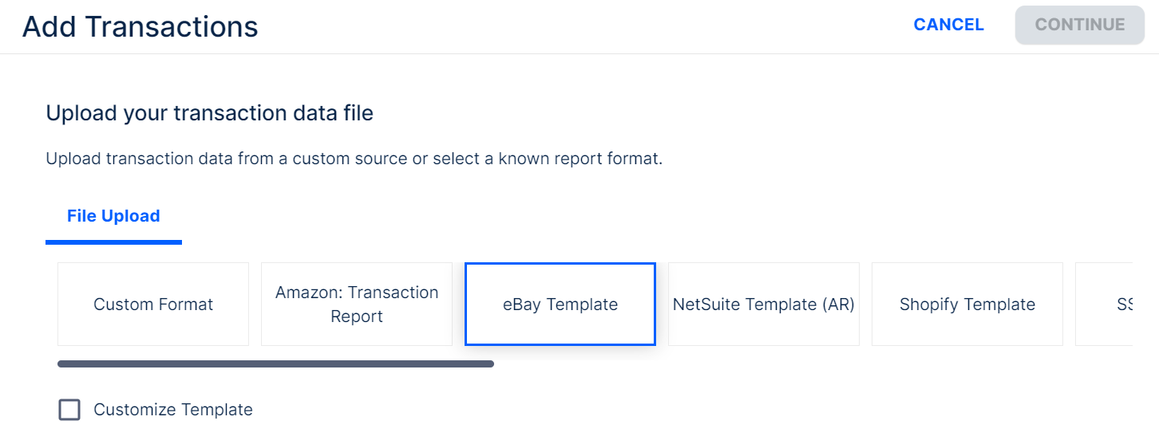Switch to the File Upload tab
Screen dimensions: 1159x448
click(x=113, y=216)
